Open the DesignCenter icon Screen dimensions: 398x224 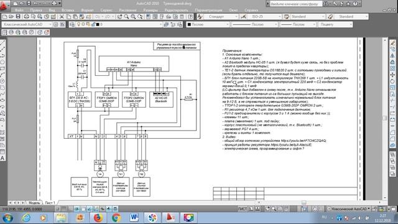point(155,17)
